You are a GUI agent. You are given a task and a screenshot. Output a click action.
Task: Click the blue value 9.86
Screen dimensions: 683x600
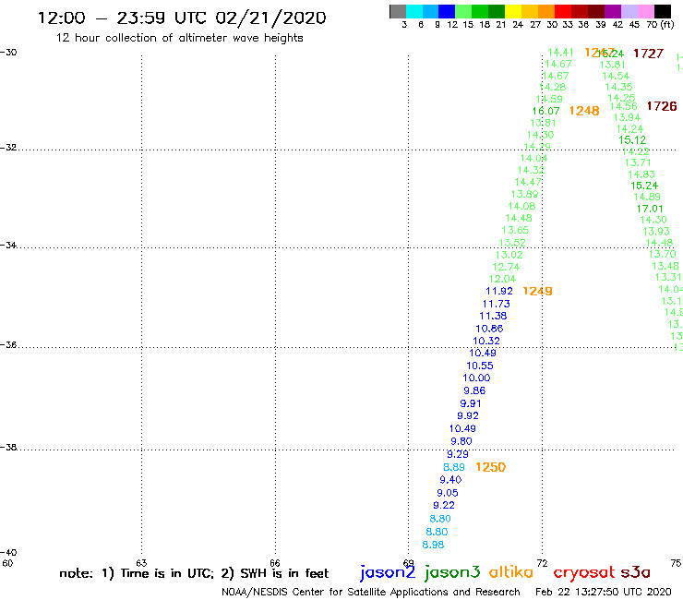474,390
